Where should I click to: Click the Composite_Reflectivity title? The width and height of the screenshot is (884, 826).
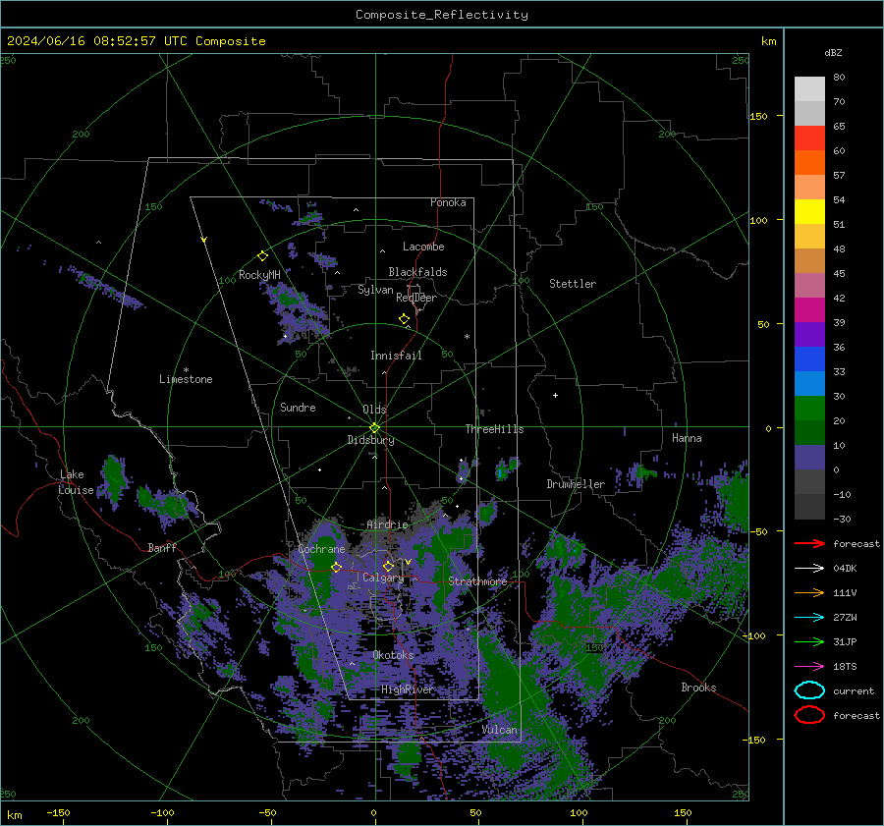(x=442, y=15)
